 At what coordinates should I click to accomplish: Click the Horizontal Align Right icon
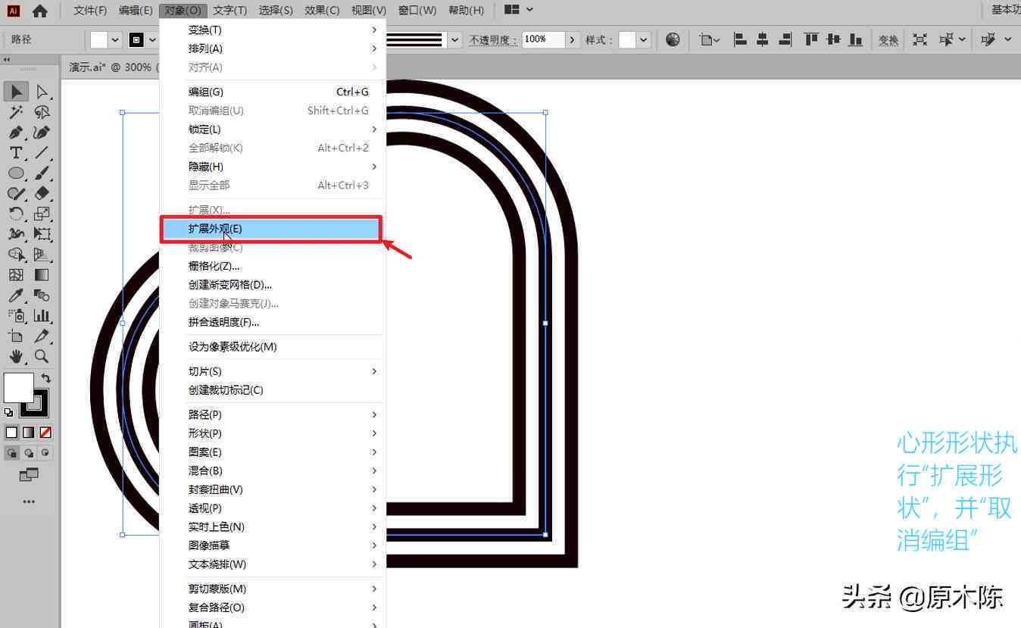click(x=785, y=39)
